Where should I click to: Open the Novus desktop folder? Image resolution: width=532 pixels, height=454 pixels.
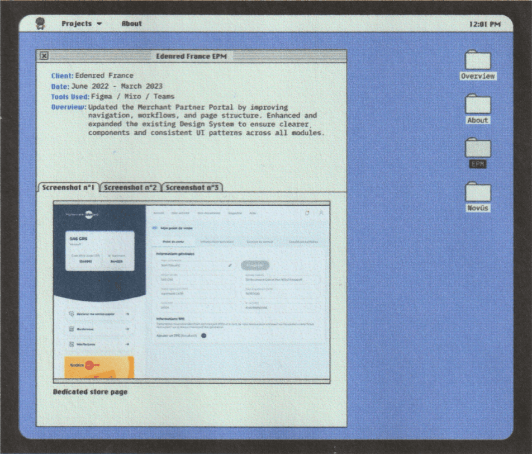click(478, 197)
